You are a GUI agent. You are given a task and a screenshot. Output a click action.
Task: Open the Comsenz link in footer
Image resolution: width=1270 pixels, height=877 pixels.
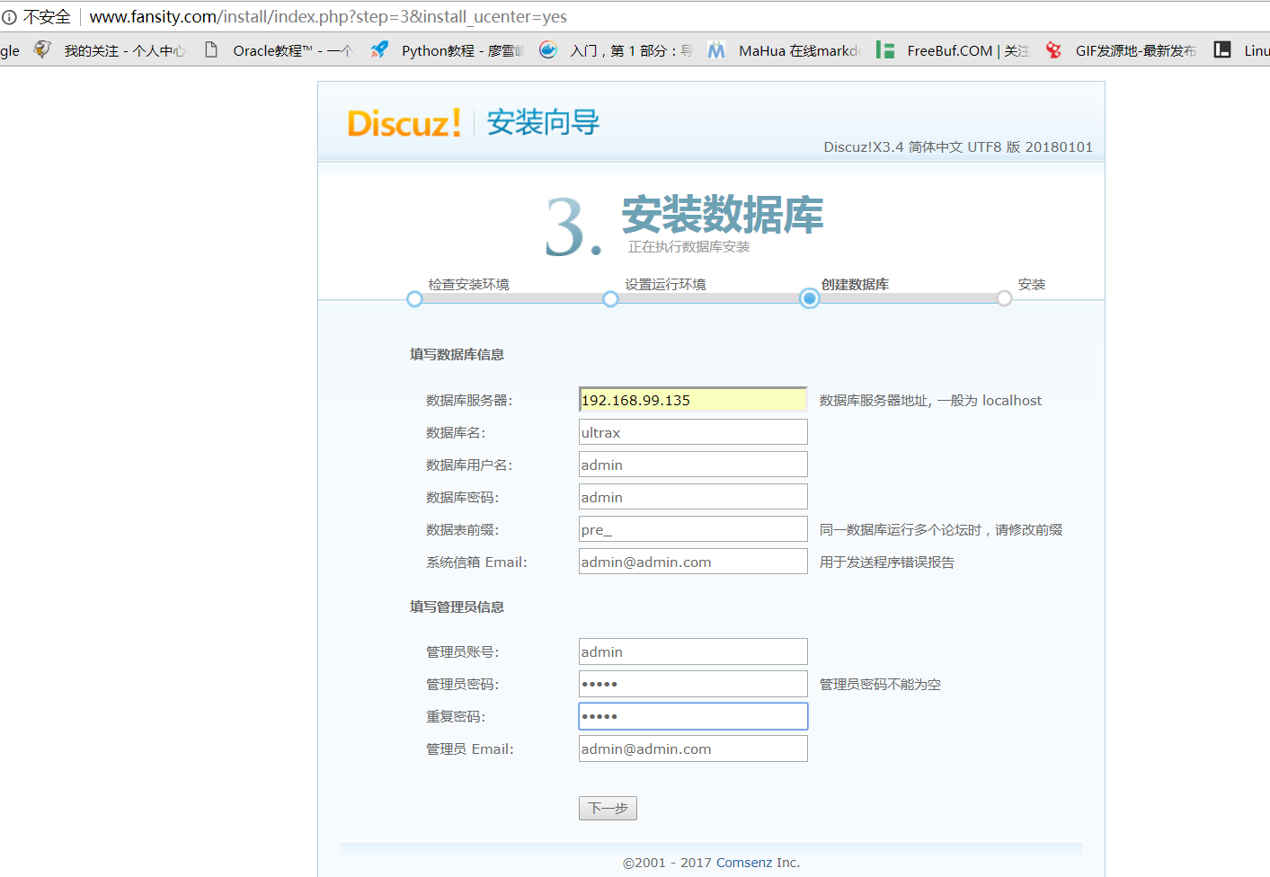coord(744,863)
